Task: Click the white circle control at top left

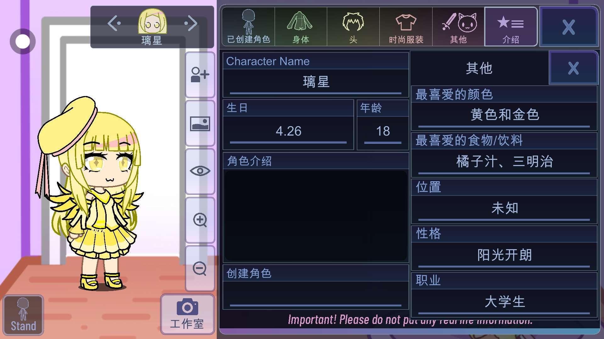Action: click(x=23, y=41)
